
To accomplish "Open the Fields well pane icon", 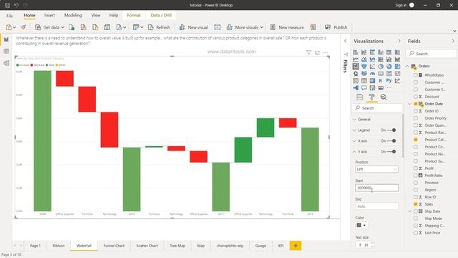I will [x=359, y=97].
